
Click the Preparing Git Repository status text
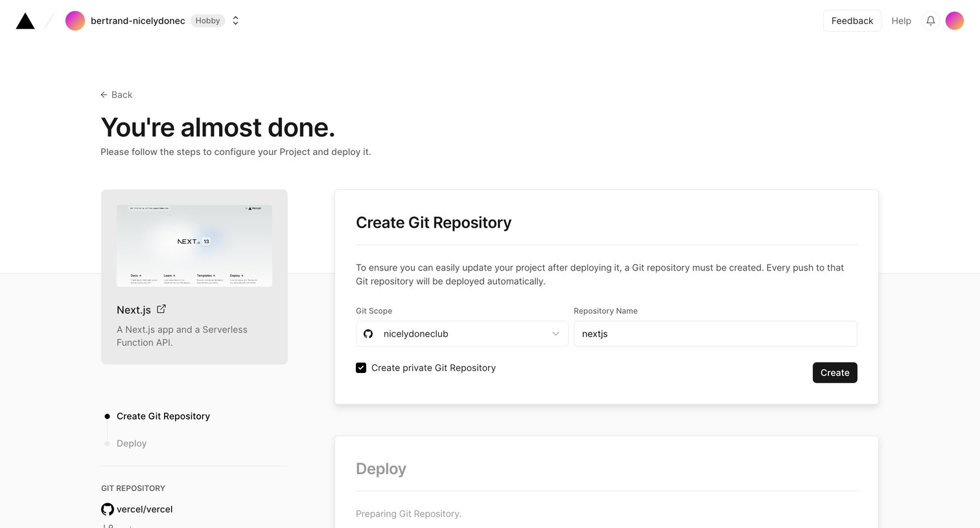click(x=408, y=514)
